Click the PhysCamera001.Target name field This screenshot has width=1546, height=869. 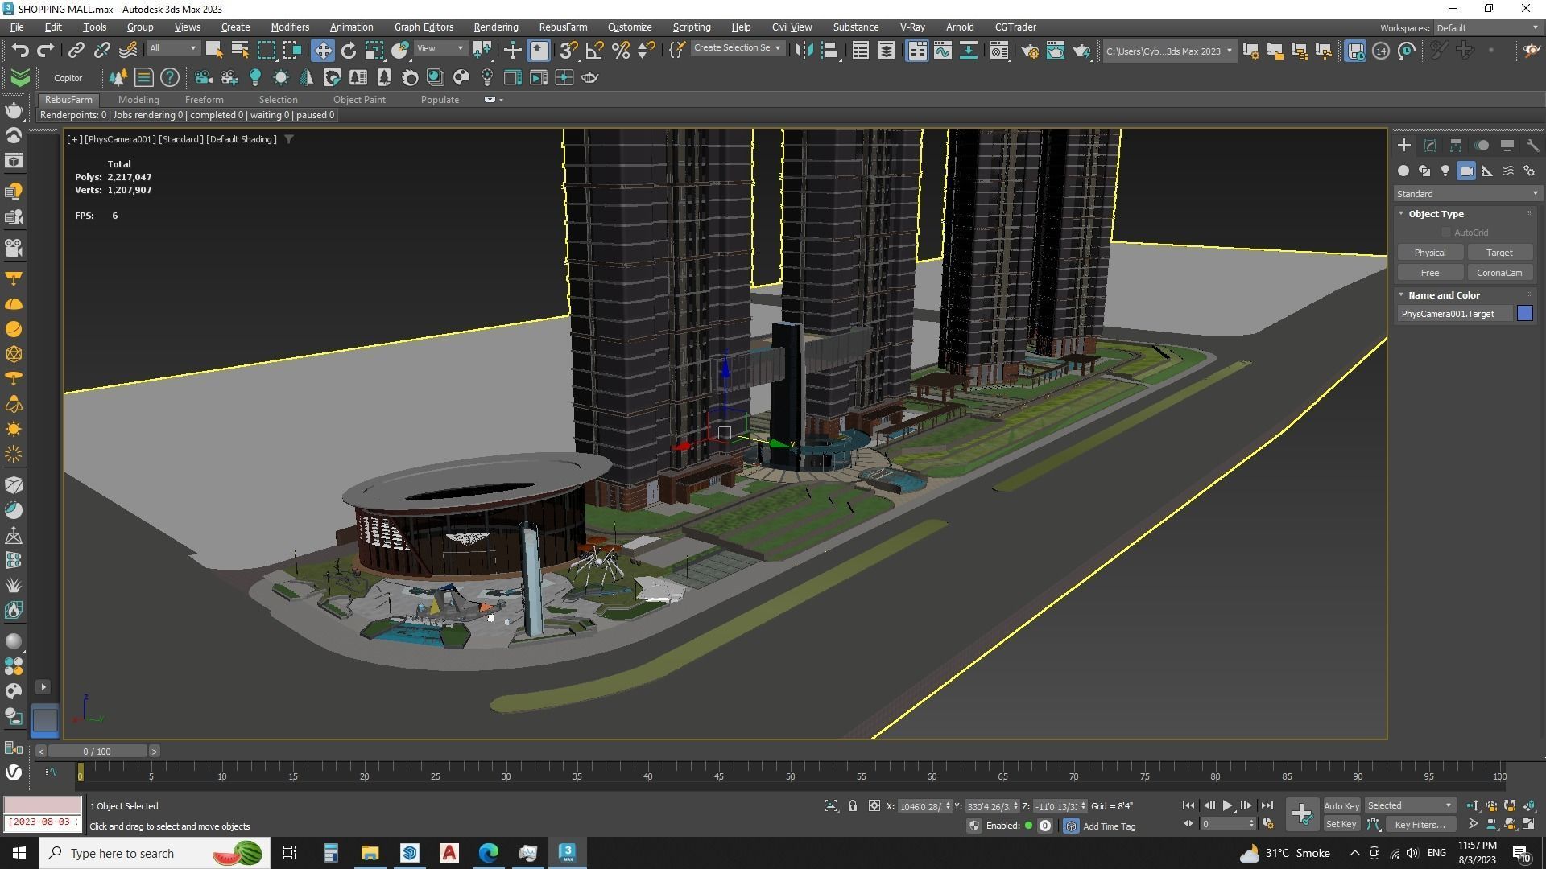(1455, 314)
